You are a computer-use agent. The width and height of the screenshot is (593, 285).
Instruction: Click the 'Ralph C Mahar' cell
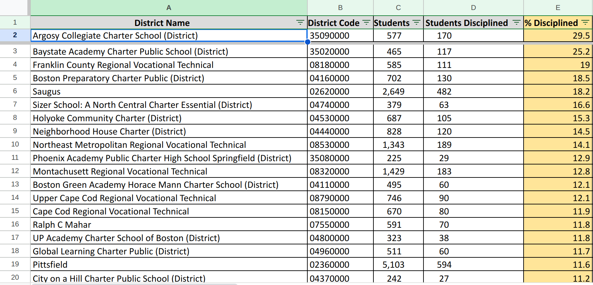[169, 224]
